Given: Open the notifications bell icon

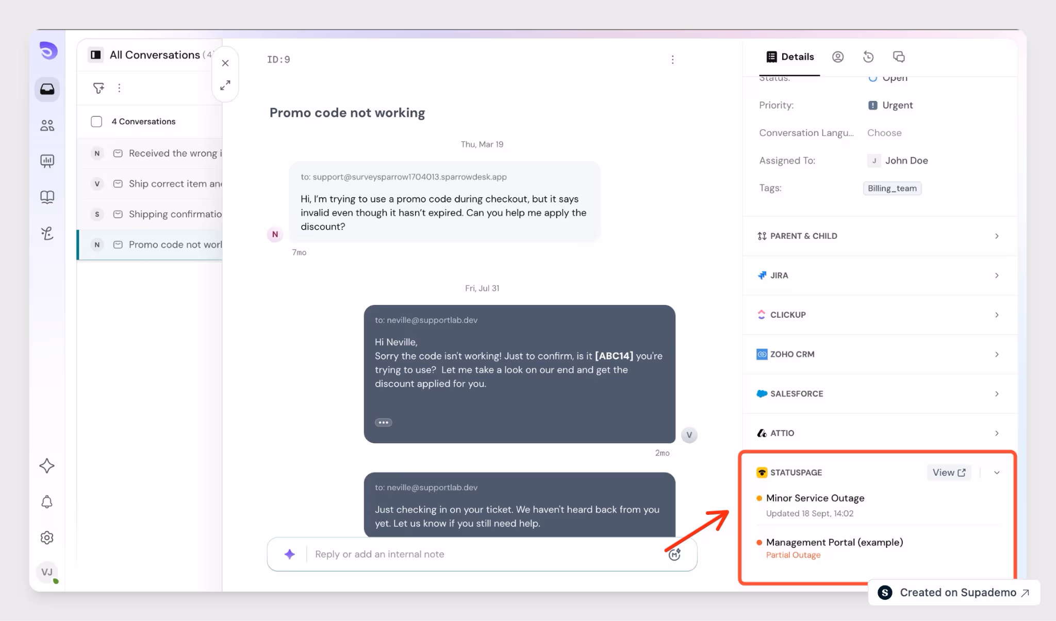Looking at the screenshot, I should tap(47, 502).
